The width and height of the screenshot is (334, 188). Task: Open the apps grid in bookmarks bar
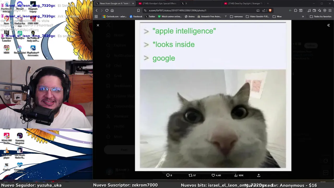click(96, 16)
